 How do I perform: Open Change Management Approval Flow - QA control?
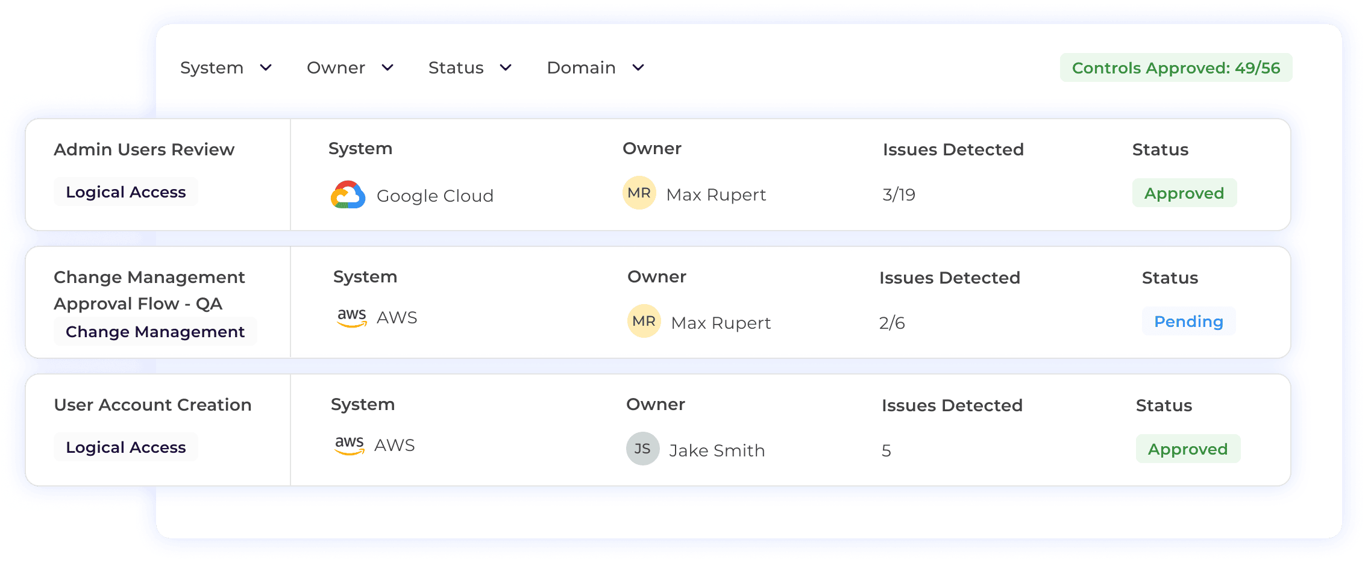coord(149,290)
